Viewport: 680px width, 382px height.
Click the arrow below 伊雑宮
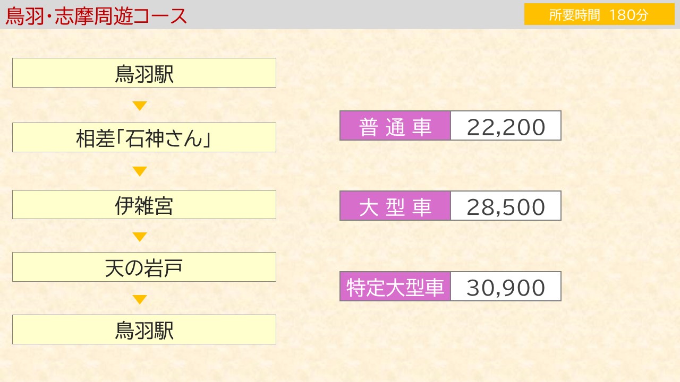click(140, 237)
